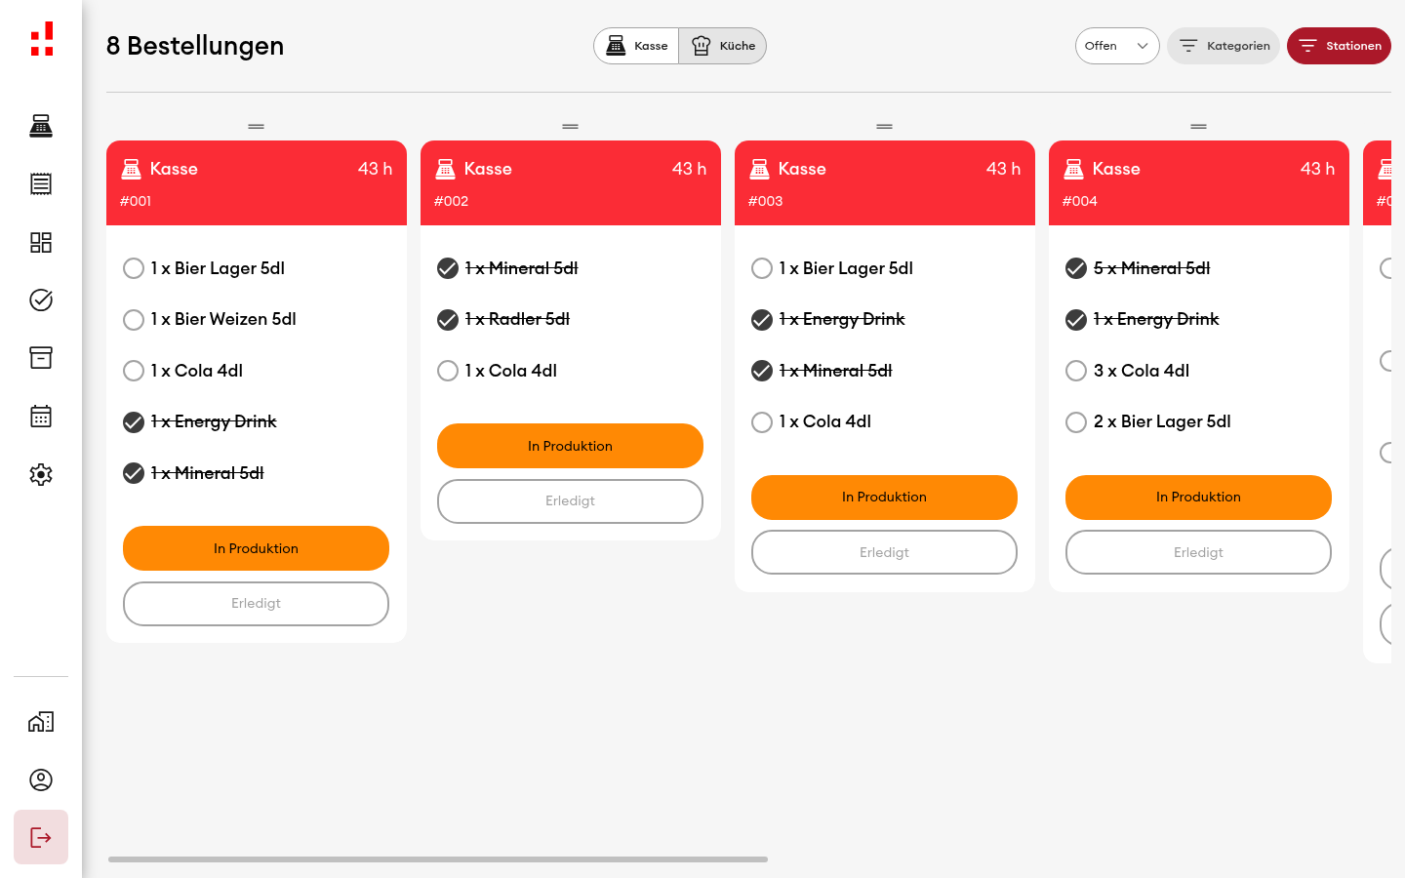The height and width of the screenshot is (878, 1405).
Task: Open the Offen status dropdown
Action: point(1117,46)
